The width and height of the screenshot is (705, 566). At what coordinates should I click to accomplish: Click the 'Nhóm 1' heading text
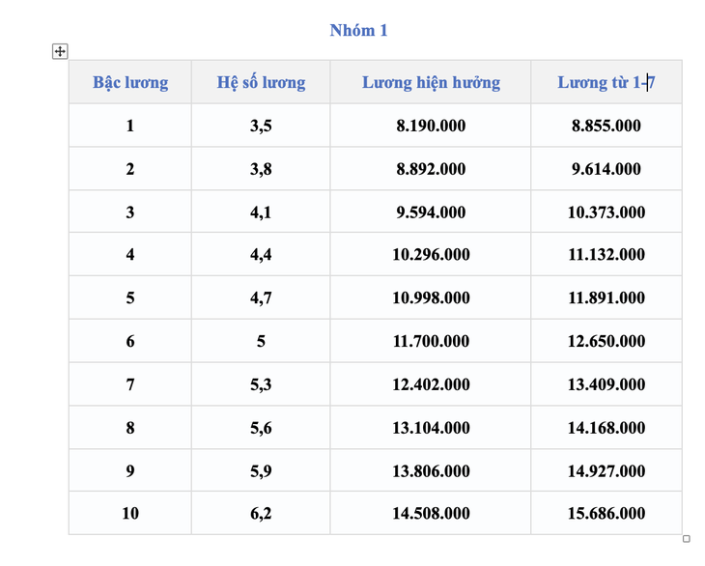coord(358,31)
